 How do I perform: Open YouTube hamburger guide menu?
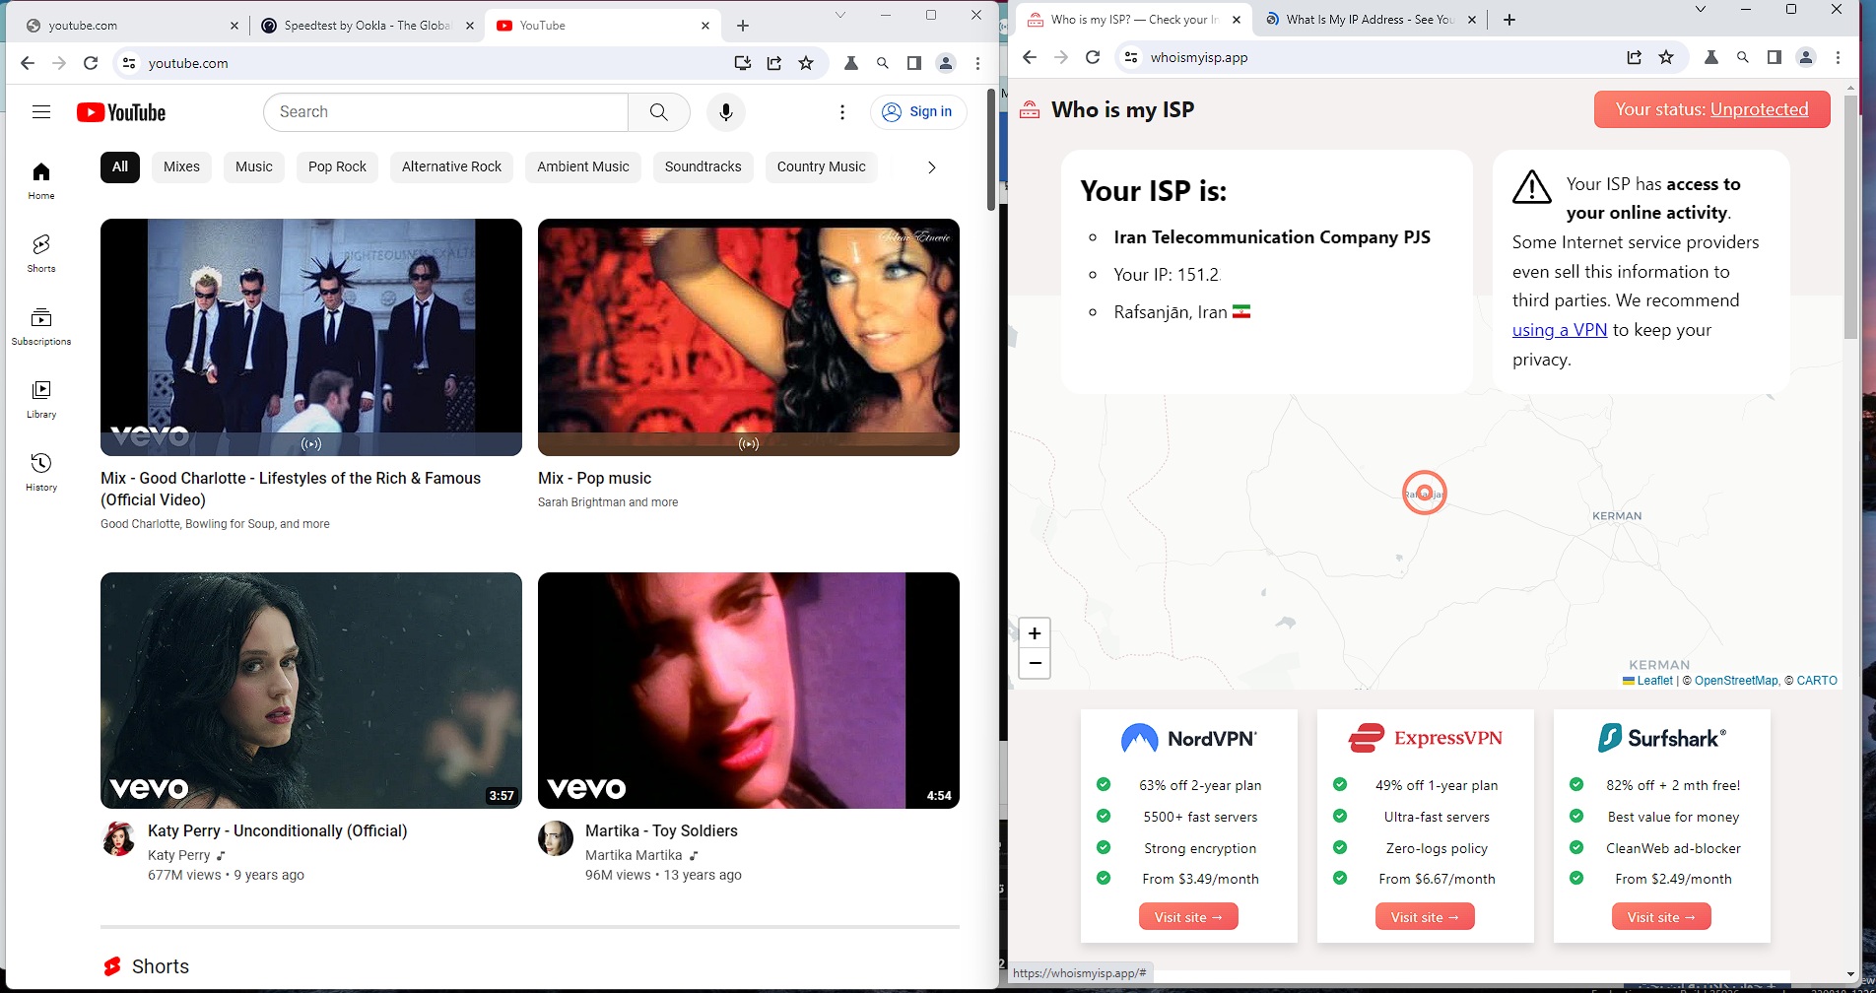tap(41, 112)
